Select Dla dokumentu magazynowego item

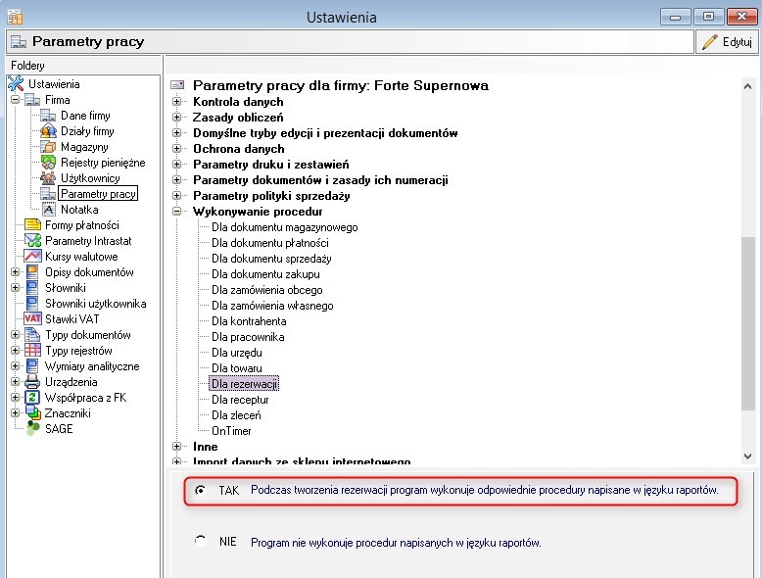(x=285, y=227)
